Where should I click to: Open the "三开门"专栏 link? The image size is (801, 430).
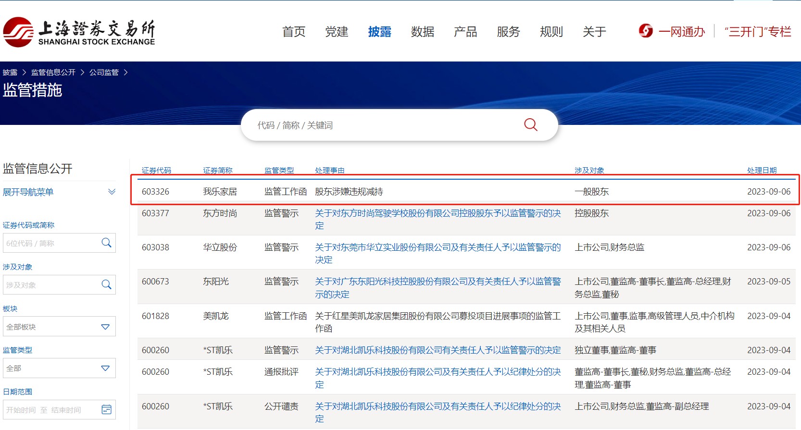[x=758, y=32]
